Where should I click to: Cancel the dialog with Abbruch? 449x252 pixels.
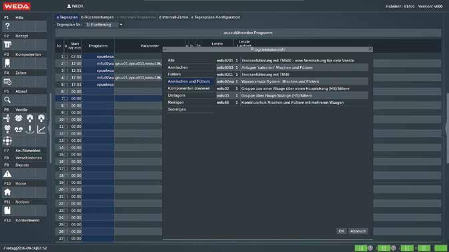pyautogui.click(x=358, y=231)
